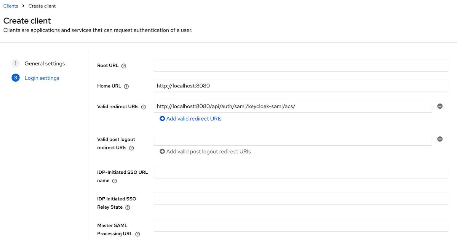Viewport: 457px width, 241px height.
Task: Show Master SAML Processing URL help
Action: point(137,234)
